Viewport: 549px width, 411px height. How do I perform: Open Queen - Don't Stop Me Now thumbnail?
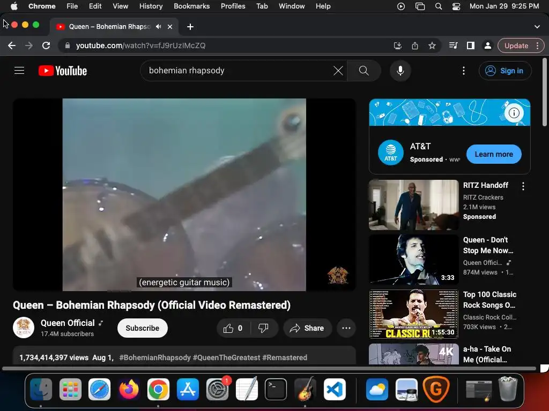click(413, 260)
